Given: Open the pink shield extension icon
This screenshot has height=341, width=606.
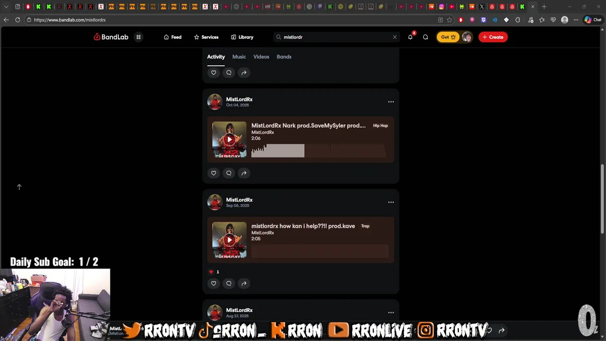Looking at the screenshot, I should 472,20.
